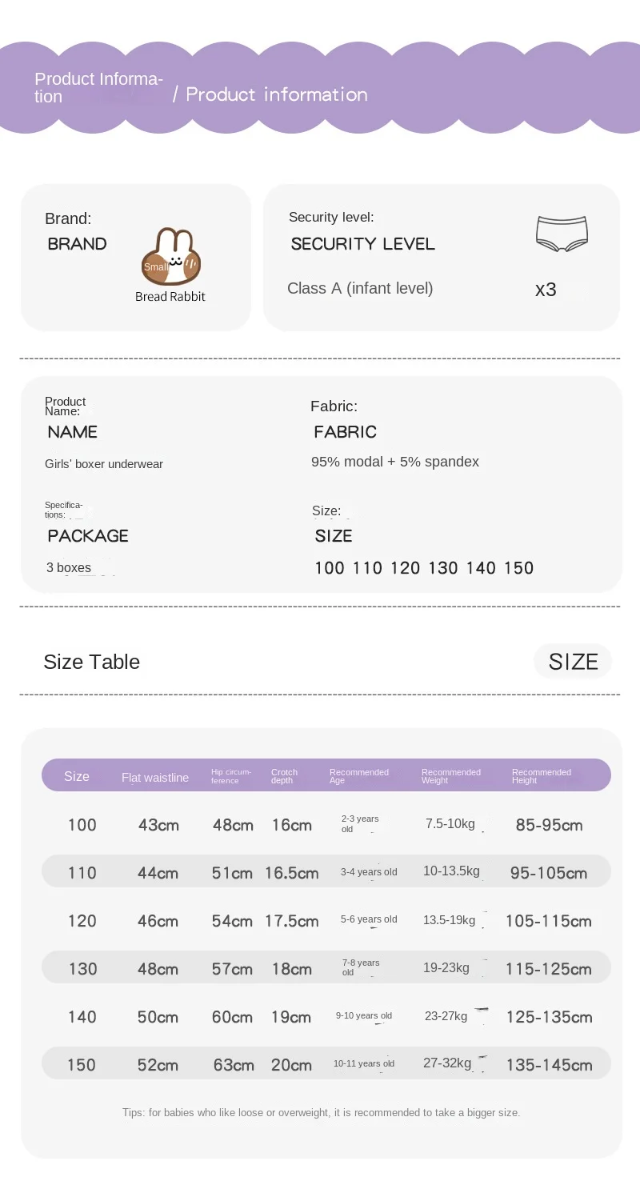Click the size 150 row label
The image size is (640, 1185).
[82, 1065]
